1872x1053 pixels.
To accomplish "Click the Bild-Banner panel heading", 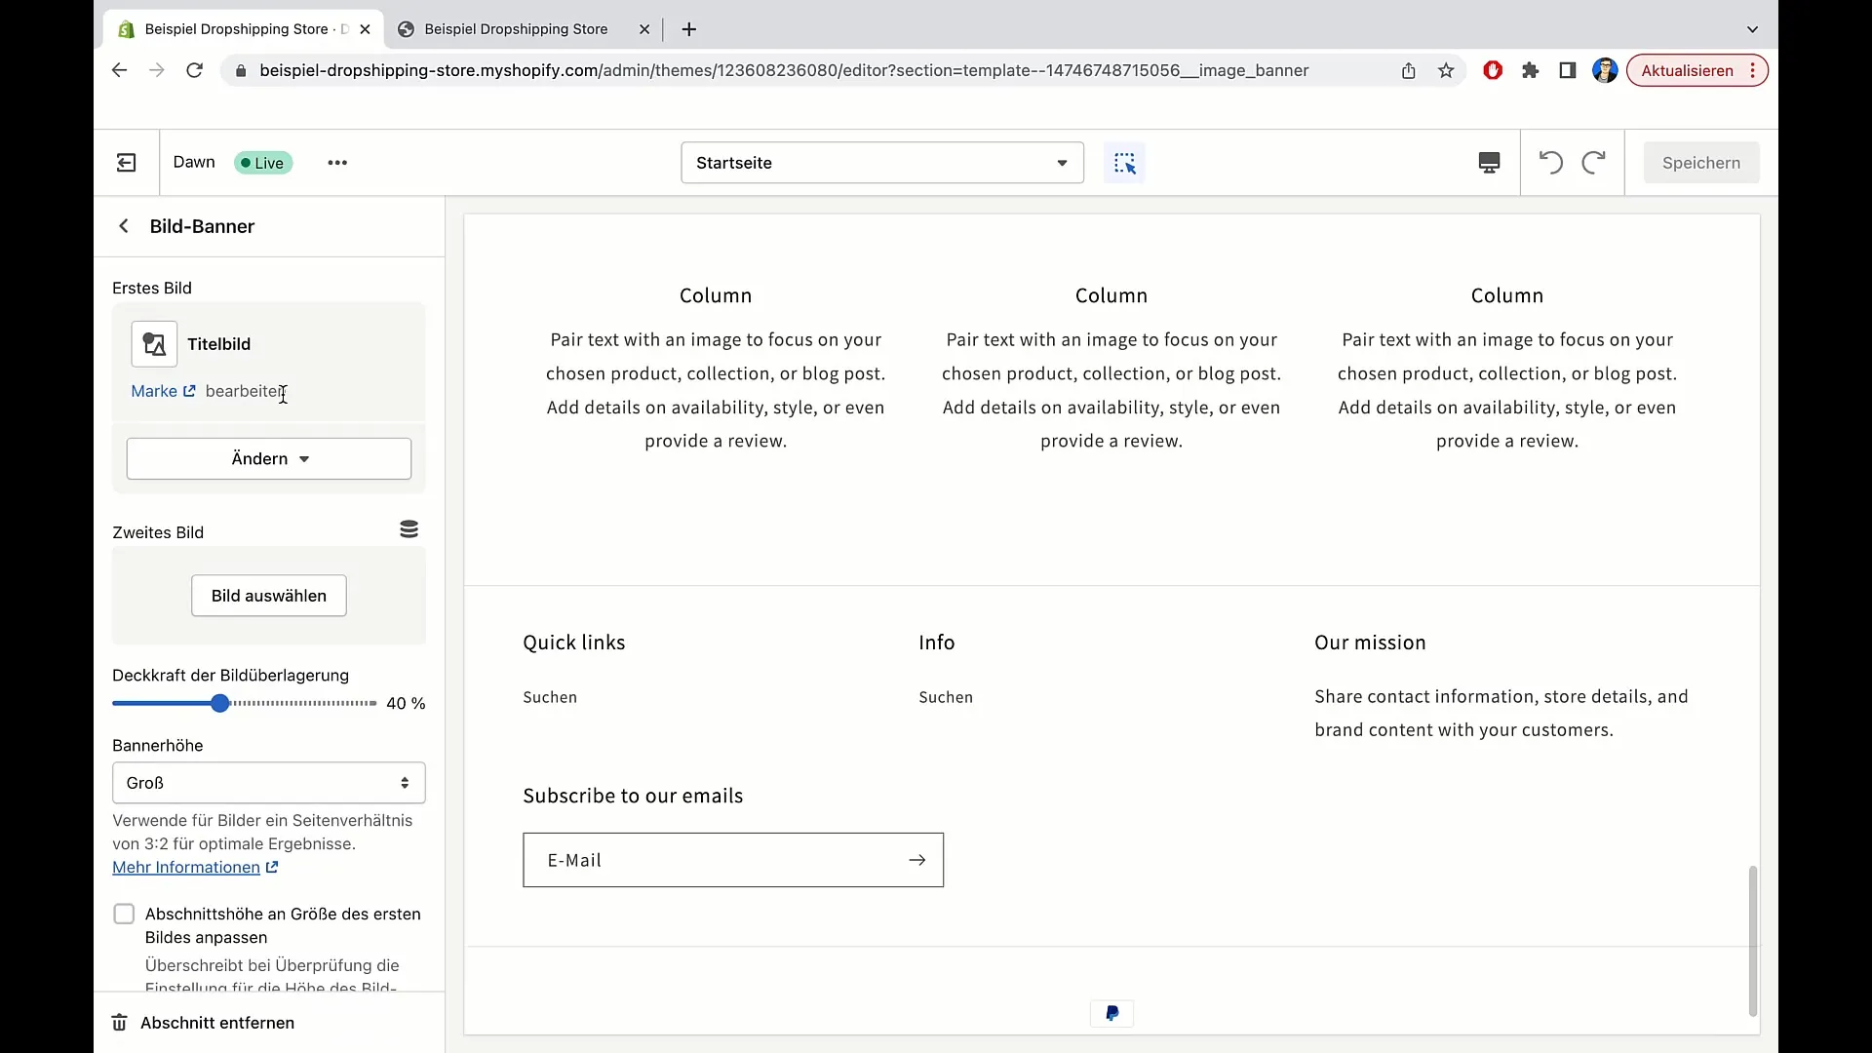I will (x=202, y=226).
